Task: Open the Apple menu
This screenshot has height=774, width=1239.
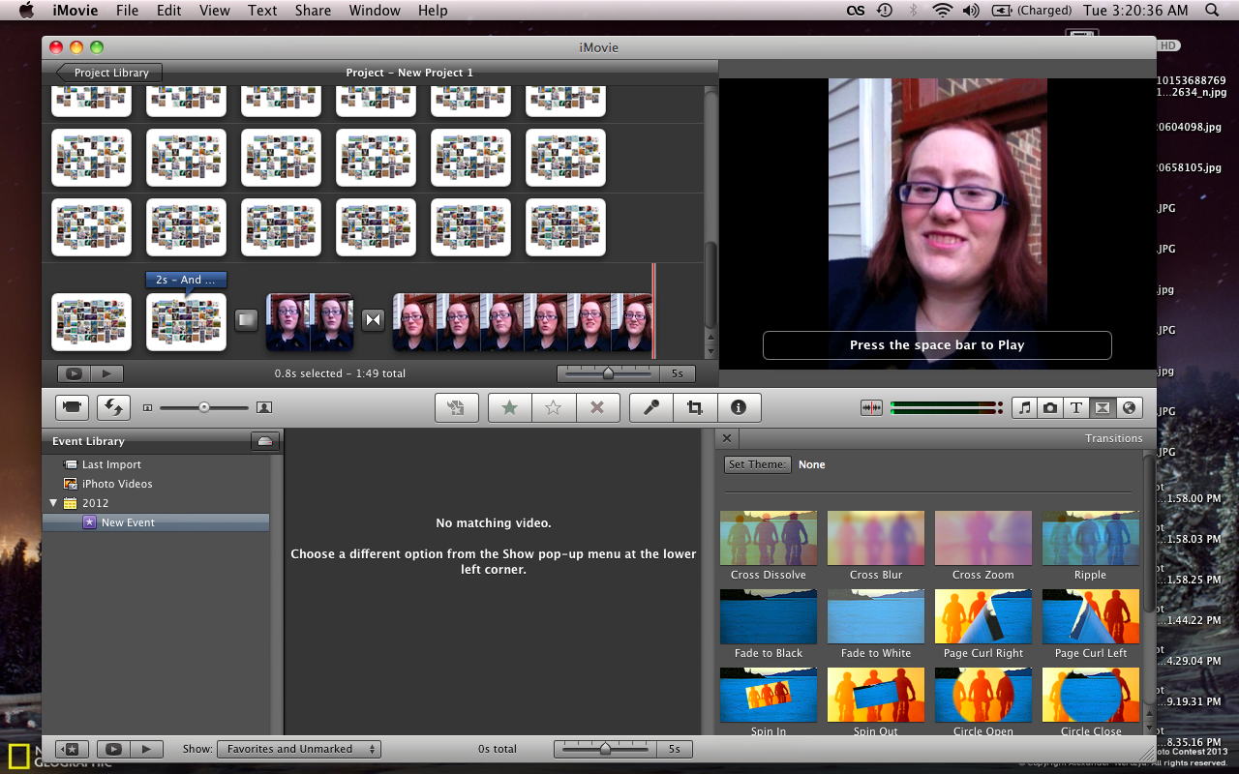Action: [x=26, y=11]
